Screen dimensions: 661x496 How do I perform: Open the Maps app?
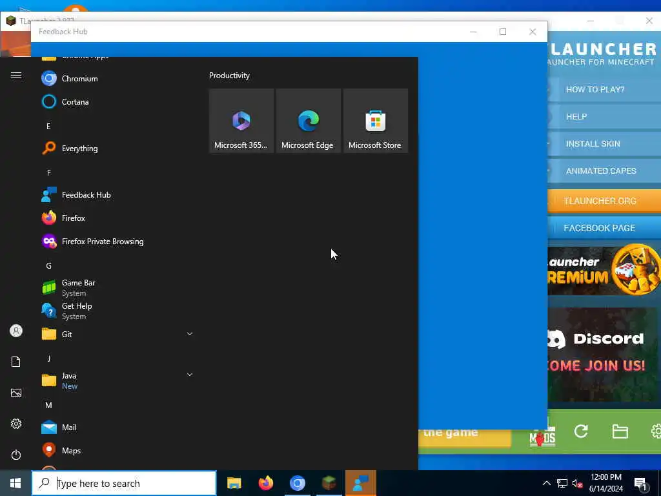click(117, 450)
